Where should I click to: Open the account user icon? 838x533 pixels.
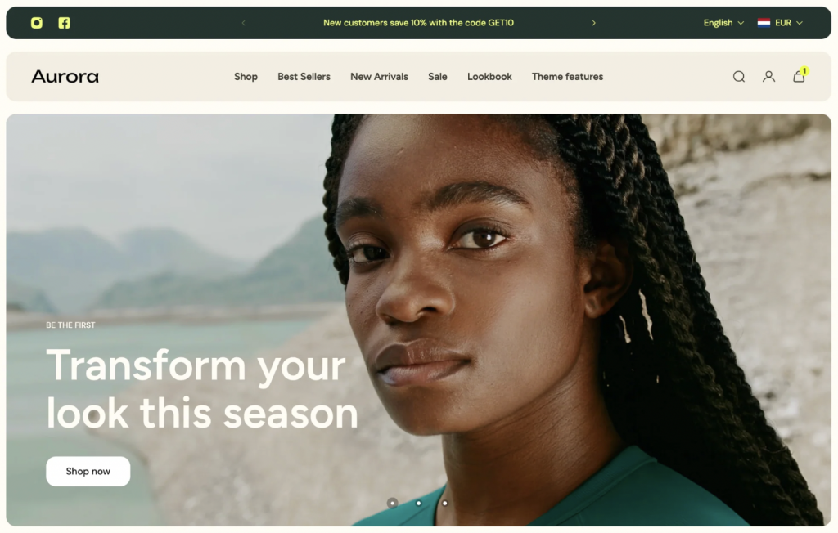[768, 77]
